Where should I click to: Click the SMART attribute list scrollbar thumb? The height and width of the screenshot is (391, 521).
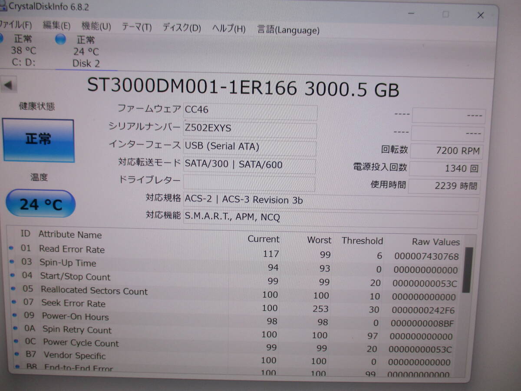click(x=467, y=270)
